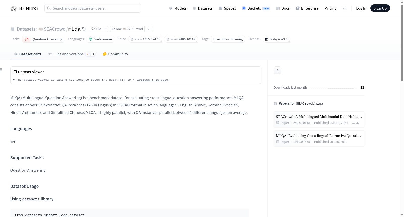The width and height of the screenshot is (404, 217).
Task: Open the left table-of-contents toggle
Action: [x=1, y=69]
